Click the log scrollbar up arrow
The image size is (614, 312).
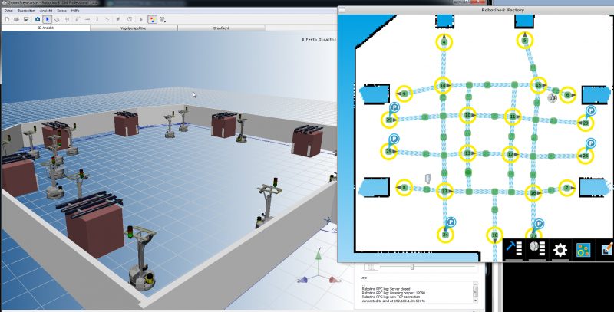(x=475, y=284)
